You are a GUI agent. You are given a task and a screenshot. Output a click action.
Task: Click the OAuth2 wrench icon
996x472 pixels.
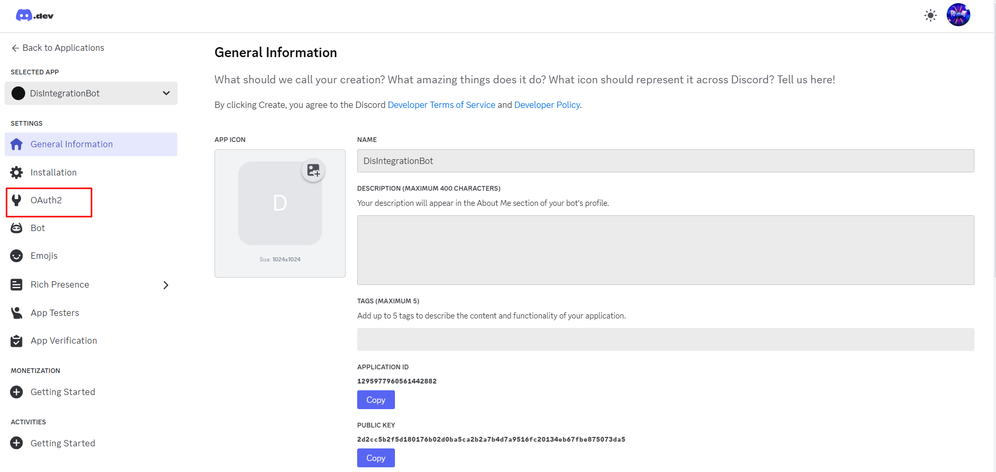point(17,200)
